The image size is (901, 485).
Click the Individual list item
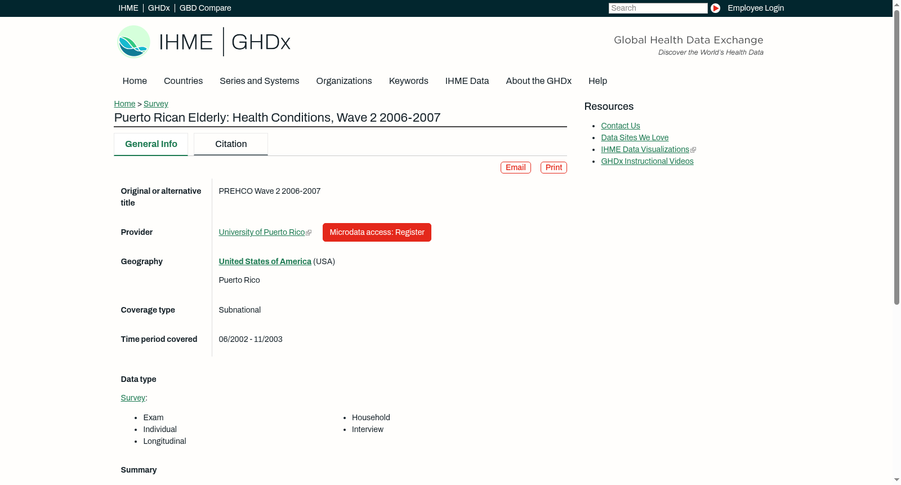click(160, 429)
